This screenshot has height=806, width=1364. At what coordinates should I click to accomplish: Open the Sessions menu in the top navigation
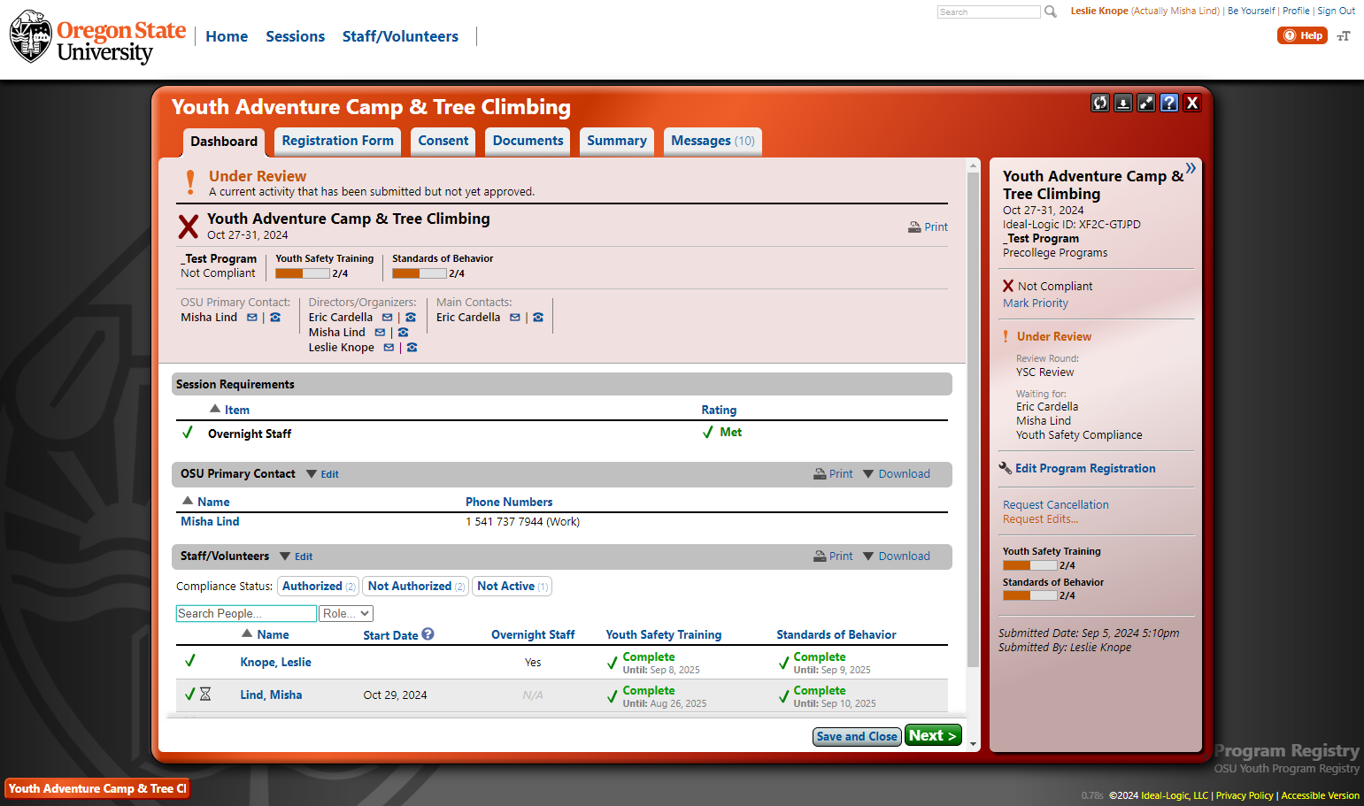click(x=296, y=36)
